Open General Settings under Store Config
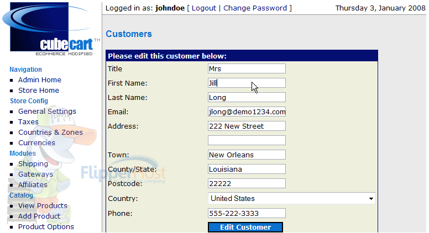 pyautogui.click(x=47, y=112)
